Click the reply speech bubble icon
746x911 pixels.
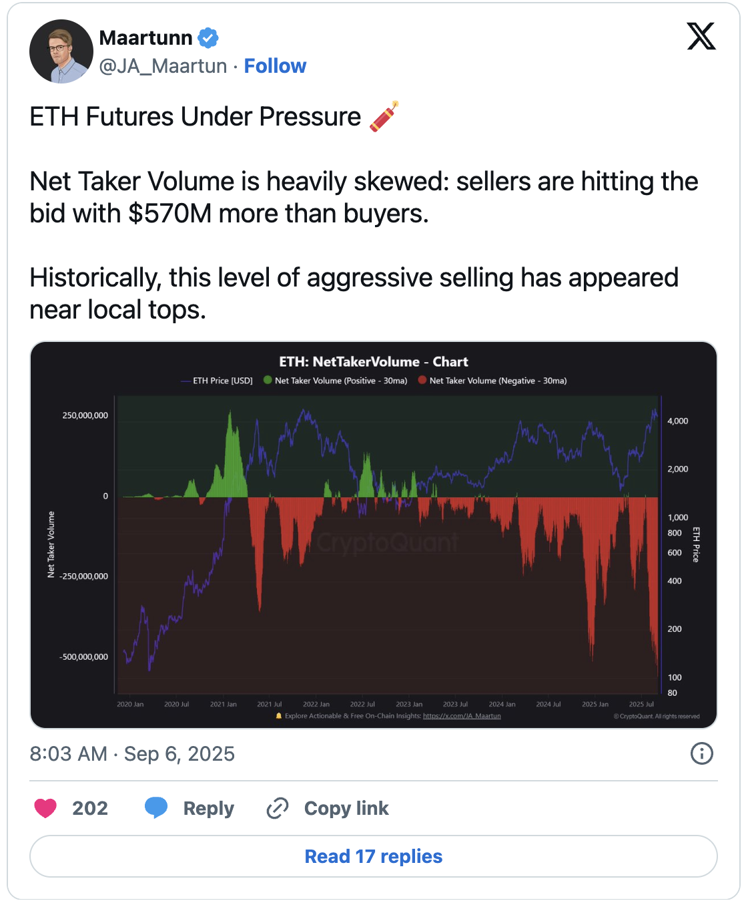156,808
